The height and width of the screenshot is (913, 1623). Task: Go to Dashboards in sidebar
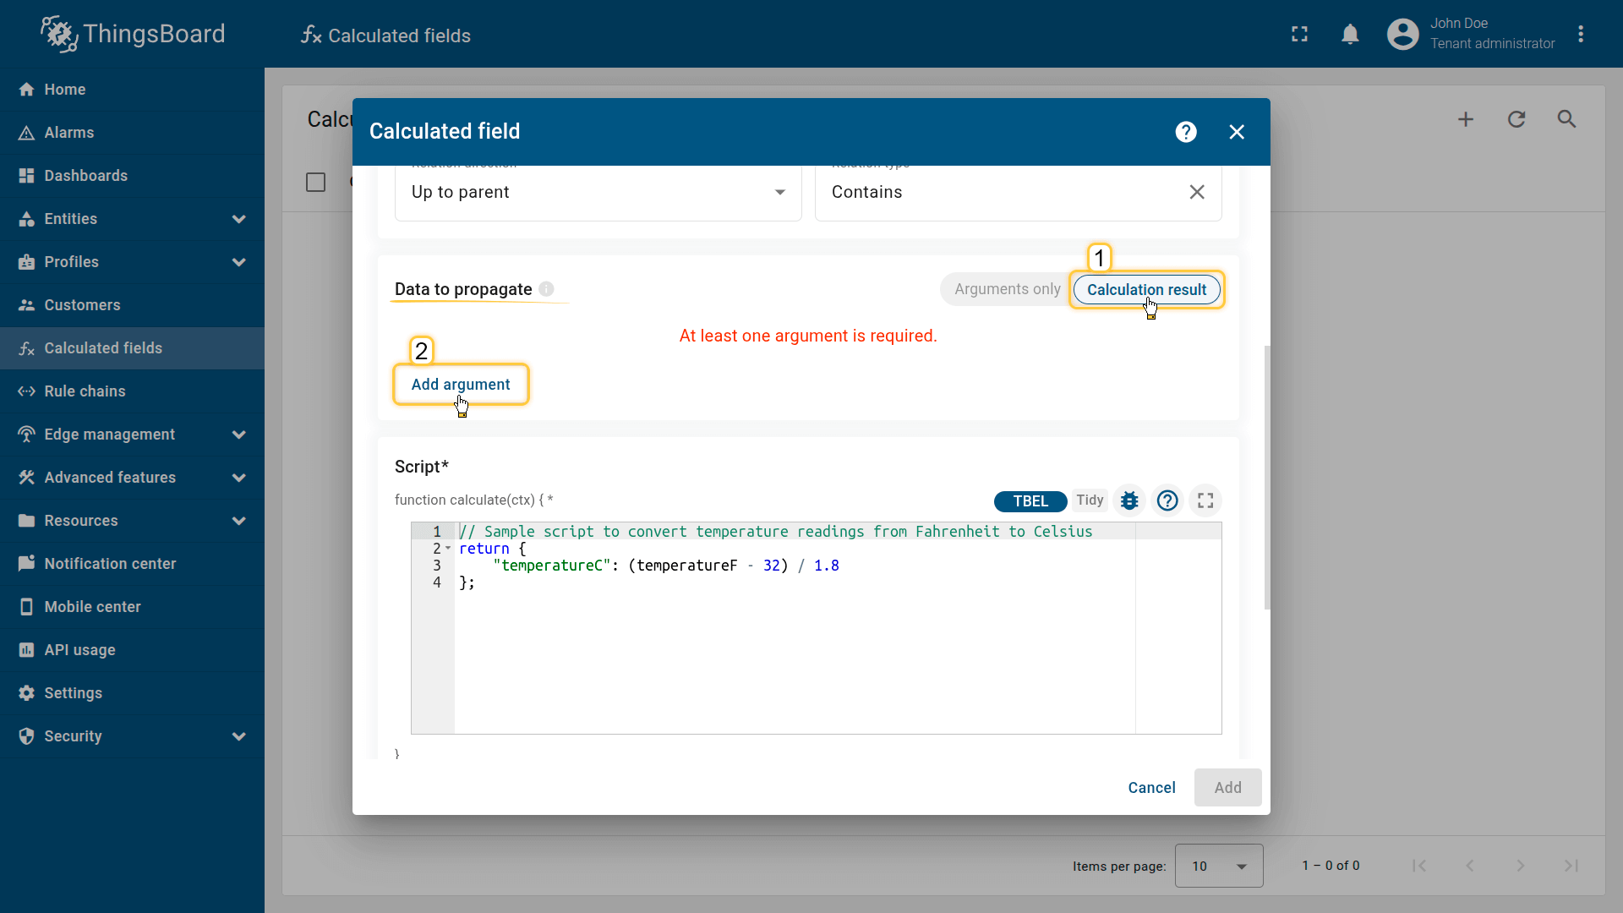[x=85, y=176]
